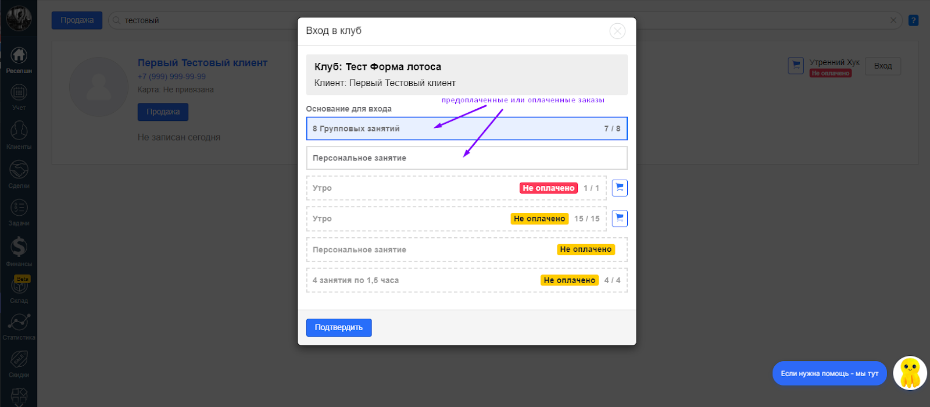Close the Вход в клуб dialog
This screenshot has height=407, width=930.
point(617,31)
